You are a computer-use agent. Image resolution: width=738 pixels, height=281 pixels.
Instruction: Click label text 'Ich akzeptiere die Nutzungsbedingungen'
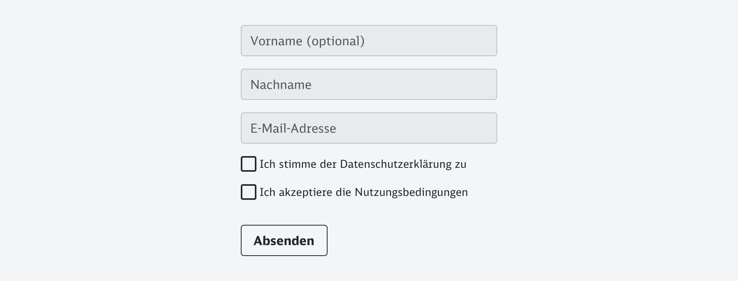click(364, 192)
